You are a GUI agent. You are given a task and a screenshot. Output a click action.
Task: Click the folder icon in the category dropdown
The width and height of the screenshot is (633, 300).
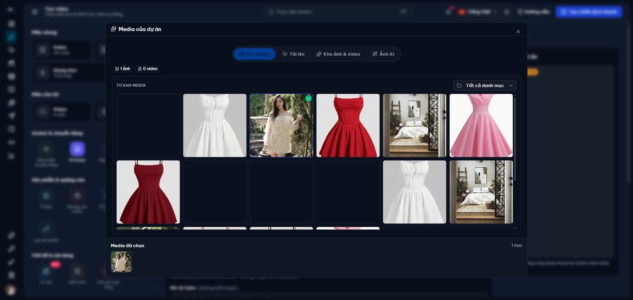tap(459, 85)
